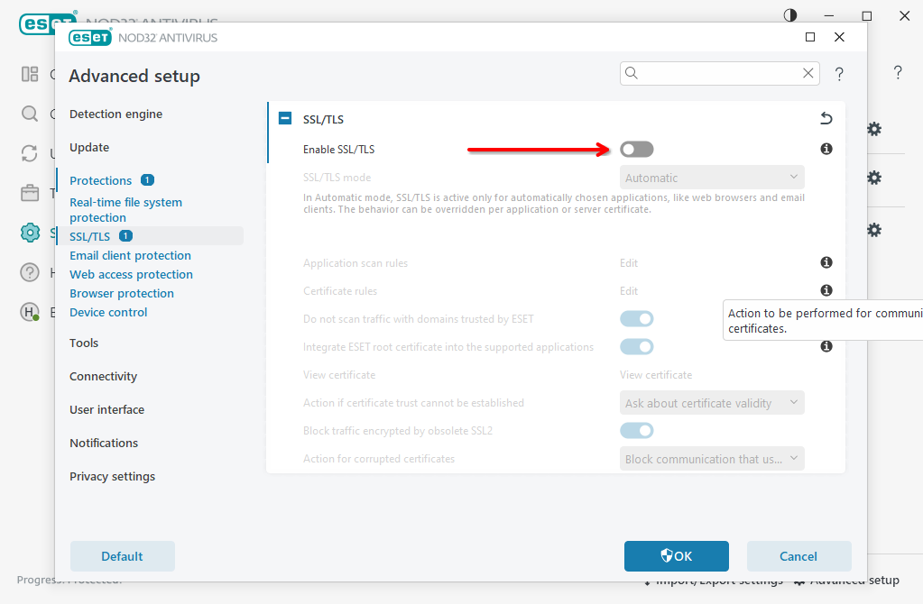Viewport: 923px width, 604px height.
Task: Open Overview icon in main window sidebar
Action: coord(30,74)
